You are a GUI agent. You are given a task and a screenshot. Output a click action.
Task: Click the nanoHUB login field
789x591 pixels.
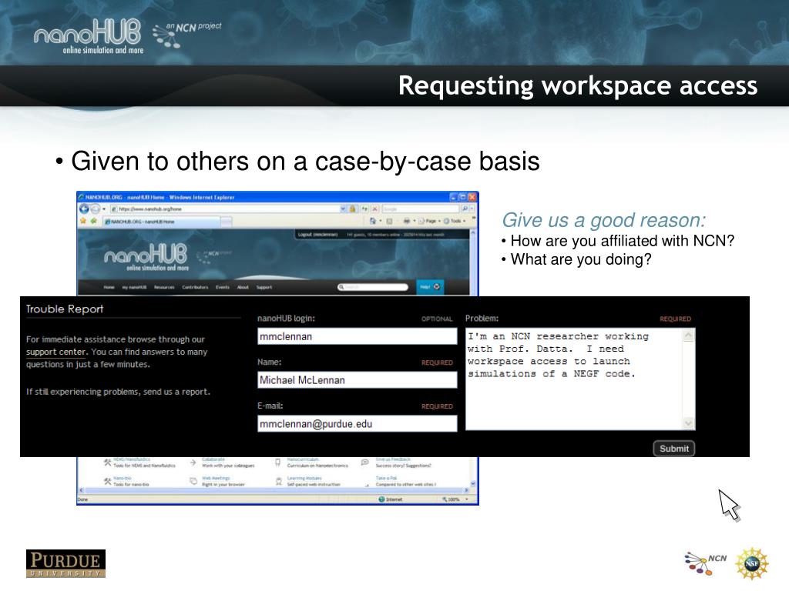click(x=358, y=336)
